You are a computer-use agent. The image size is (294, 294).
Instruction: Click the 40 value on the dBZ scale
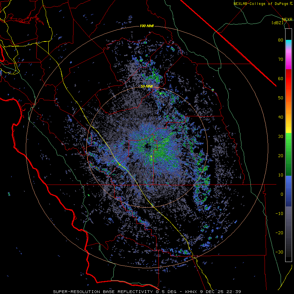coord(281,117)
